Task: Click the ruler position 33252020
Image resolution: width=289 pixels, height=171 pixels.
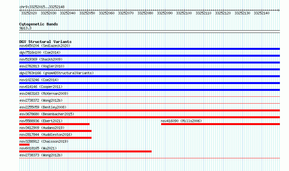Action: coord(29,13)
